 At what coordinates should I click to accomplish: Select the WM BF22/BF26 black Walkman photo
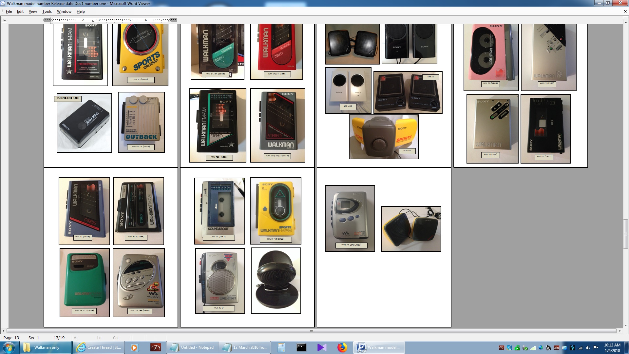tap(84, 123)
